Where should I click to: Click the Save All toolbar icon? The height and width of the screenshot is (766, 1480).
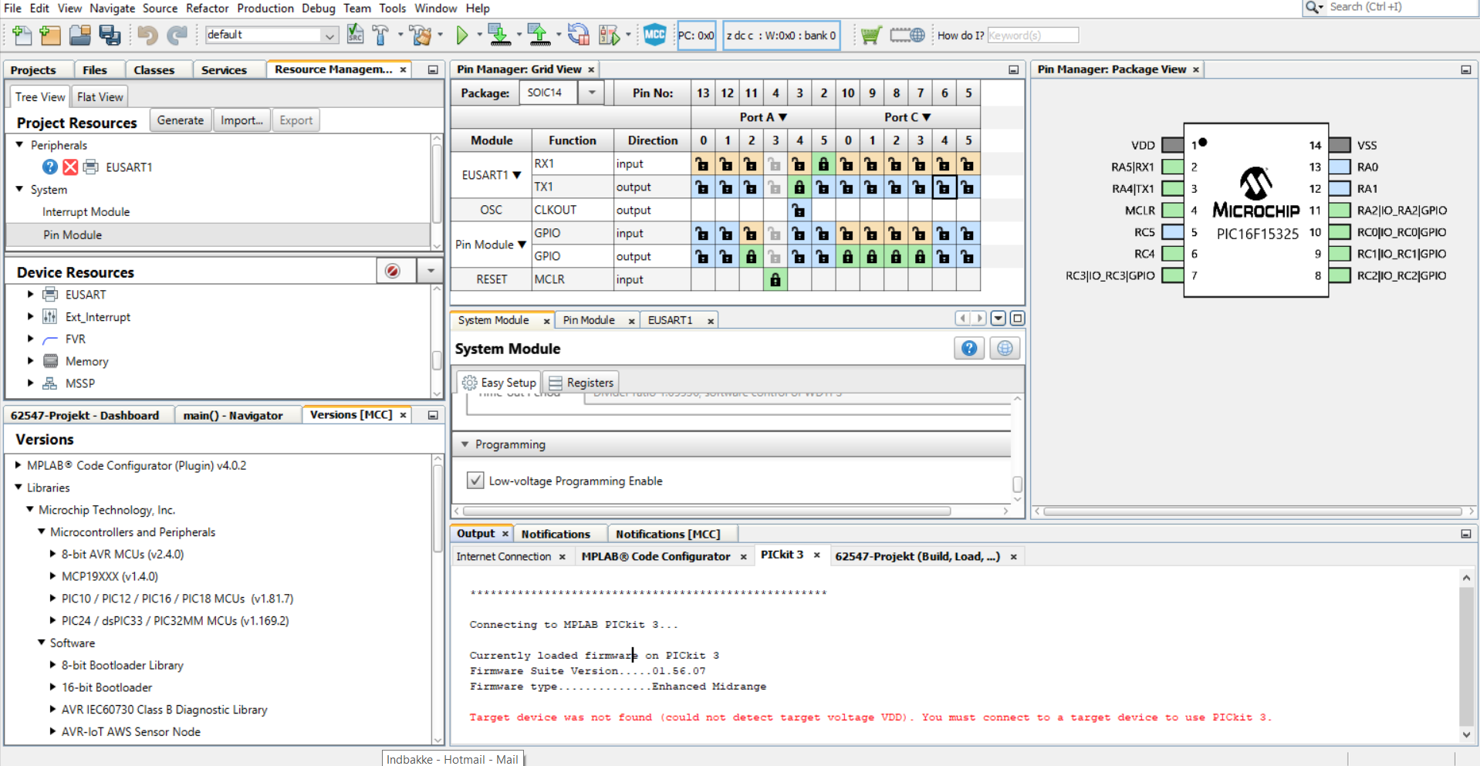click(110, 35)
